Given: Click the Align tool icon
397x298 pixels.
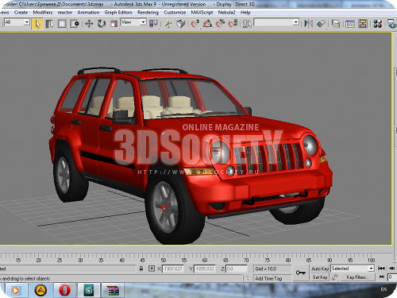Looking at the screenshot, I should pos(321,24).
